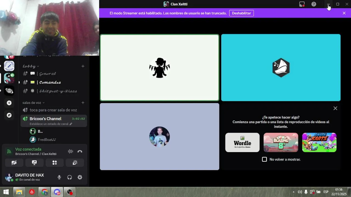Open network tray icon
The width and height of the screenshot is (351, 197).
(312, 192)
